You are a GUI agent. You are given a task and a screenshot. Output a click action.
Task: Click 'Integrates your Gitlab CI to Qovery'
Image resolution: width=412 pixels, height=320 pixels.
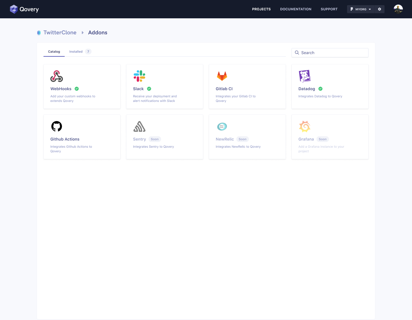236,98
